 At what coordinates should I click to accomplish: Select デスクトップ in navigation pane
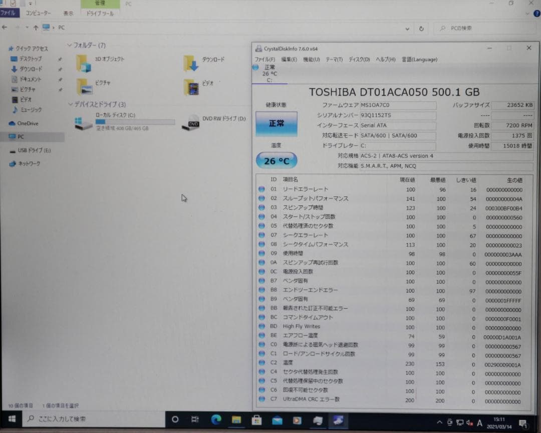click(x=26, y=59)
